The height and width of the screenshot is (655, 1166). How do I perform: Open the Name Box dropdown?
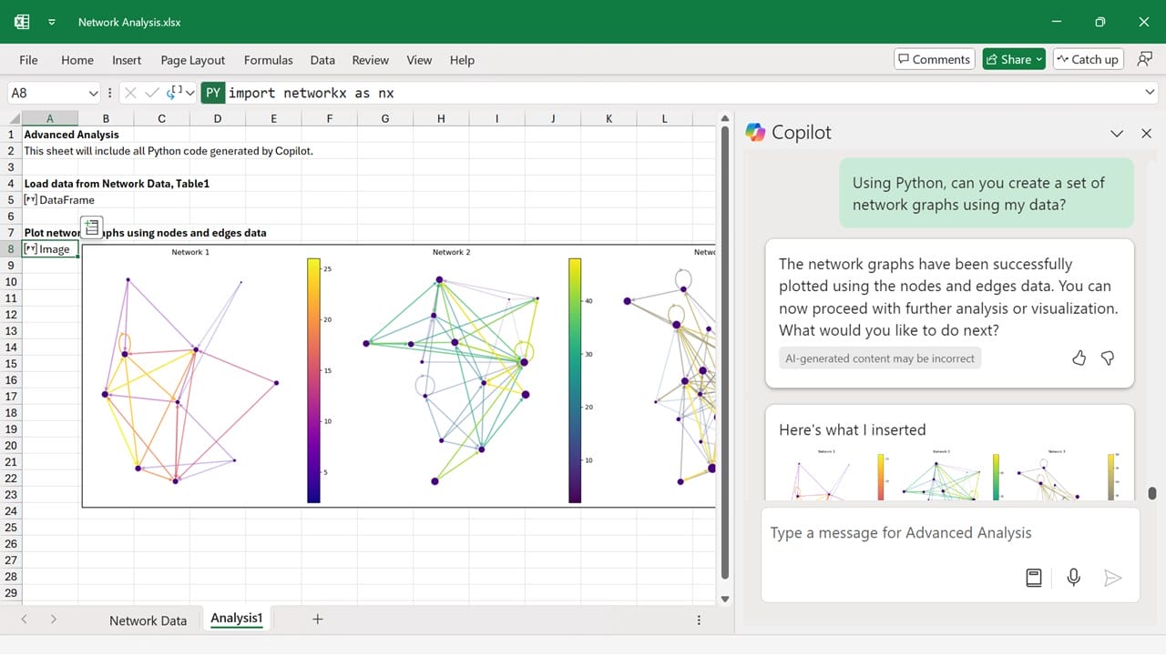click(x=92, y=92)
